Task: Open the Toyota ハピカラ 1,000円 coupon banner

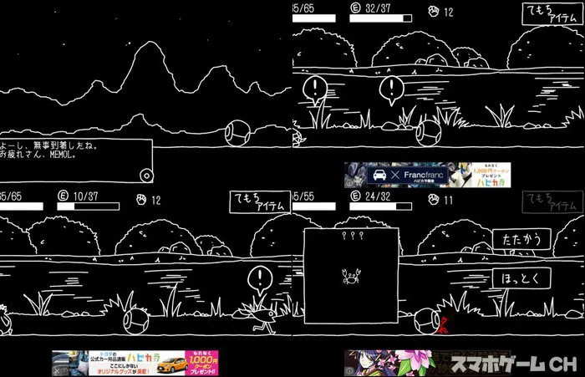Action: (135, 363)
